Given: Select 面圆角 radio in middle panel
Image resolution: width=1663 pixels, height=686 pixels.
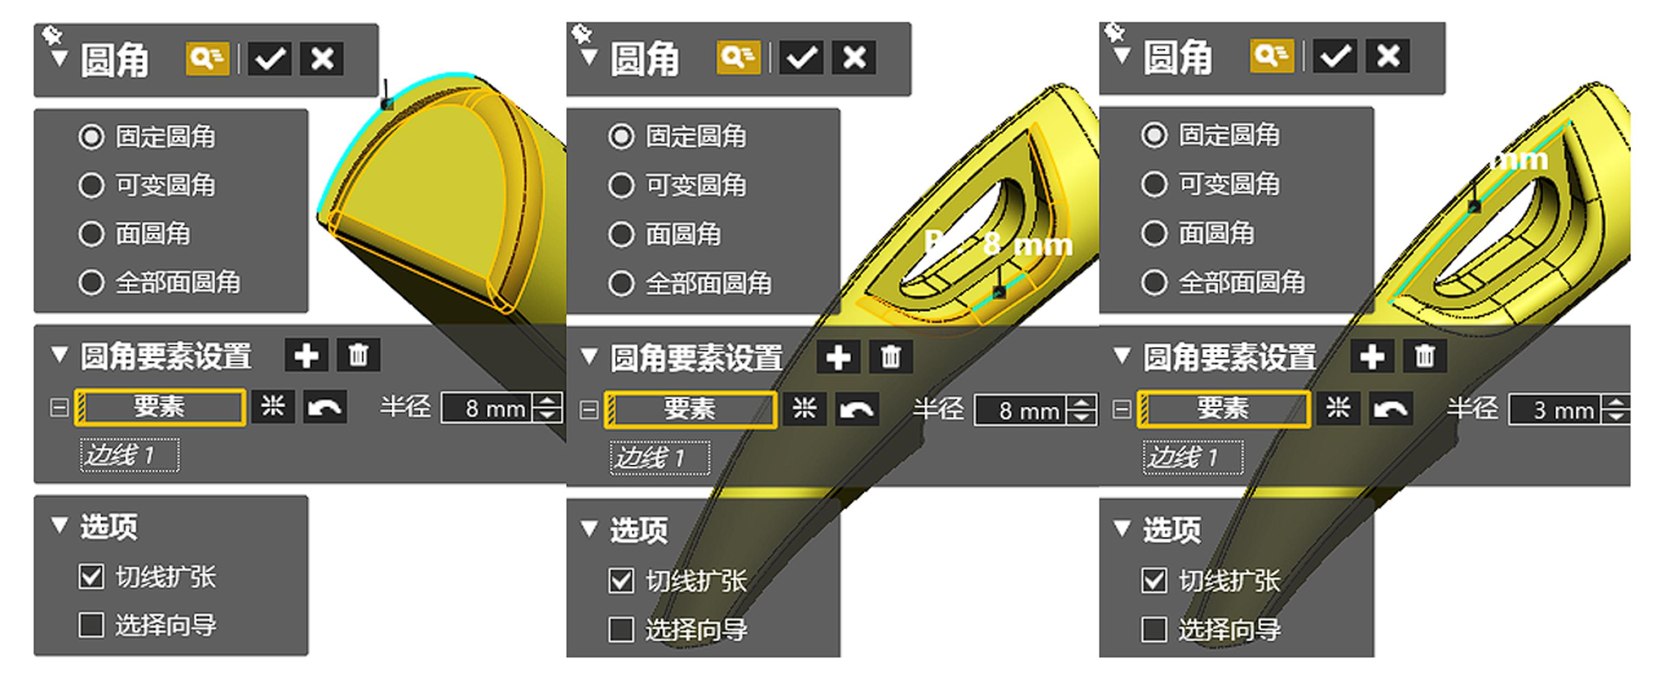Looking at the screenshot, I should pos(621,235).
